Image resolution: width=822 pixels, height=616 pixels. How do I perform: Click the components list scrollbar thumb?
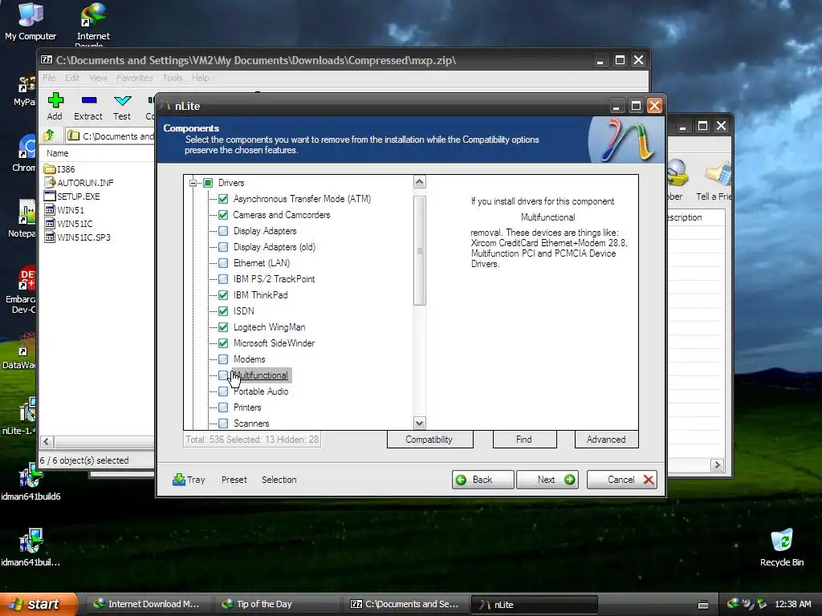point(419,250)
